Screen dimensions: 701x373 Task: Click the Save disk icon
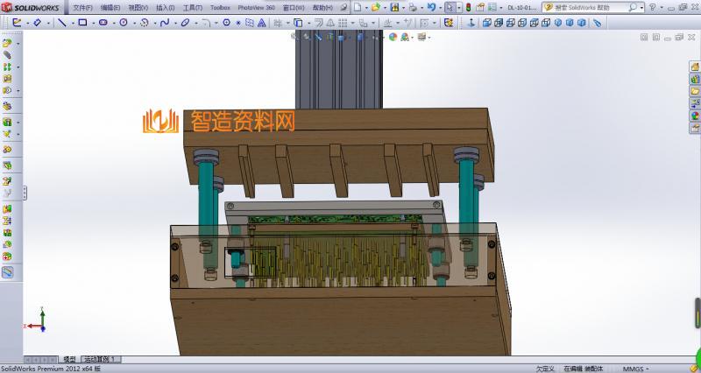click(395, 7)
